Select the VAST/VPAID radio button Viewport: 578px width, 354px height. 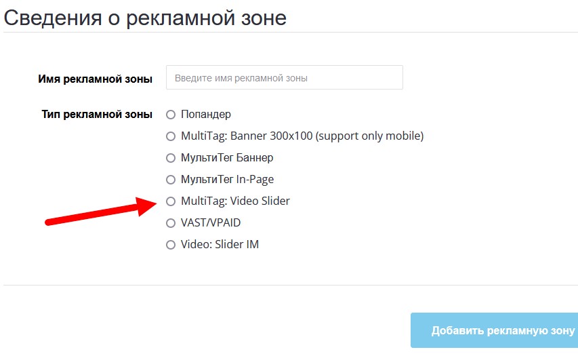click(171, 223)
